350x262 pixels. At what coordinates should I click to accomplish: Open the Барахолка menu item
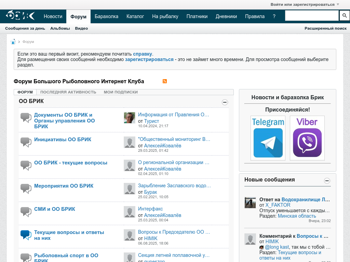[x=106, y=16]
